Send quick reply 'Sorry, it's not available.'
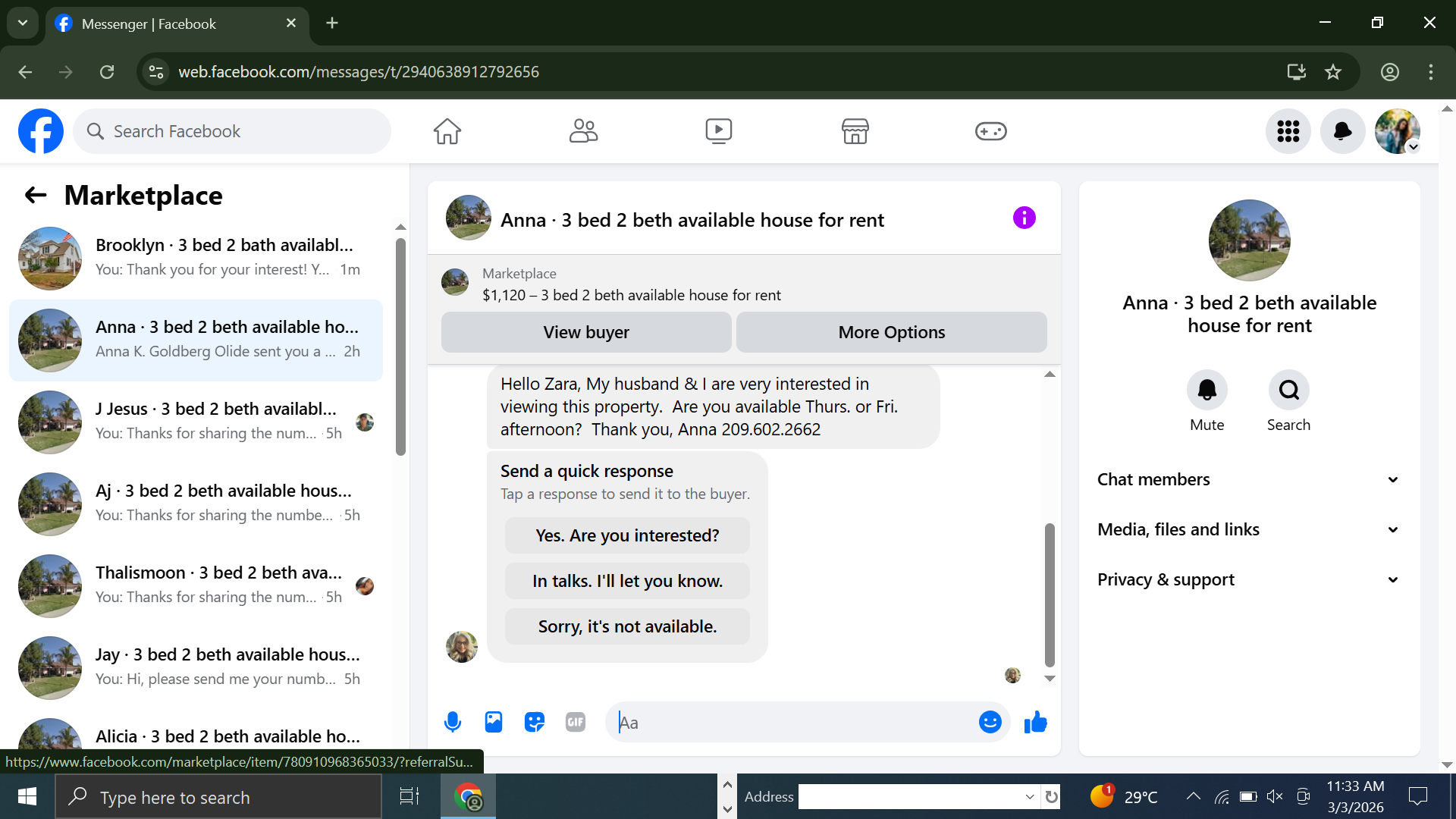This screenshot has height=819, width=1456. coord(627,626)
